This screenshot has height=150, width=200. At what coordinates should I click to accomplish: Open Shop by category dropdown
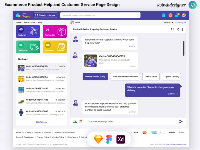(x=45, y=15)
